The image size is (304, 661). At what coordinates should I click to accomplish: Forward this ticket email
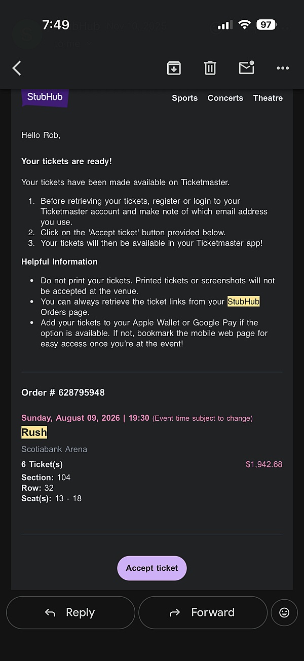click(x=203, y=612)
